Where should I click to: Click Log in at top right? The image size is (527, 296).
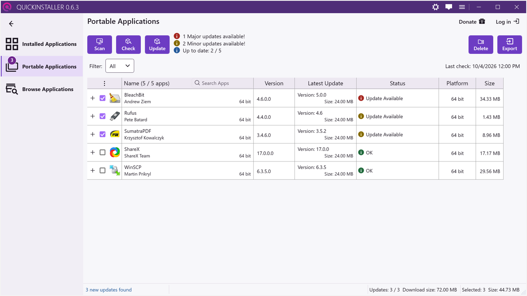point(508,22)
